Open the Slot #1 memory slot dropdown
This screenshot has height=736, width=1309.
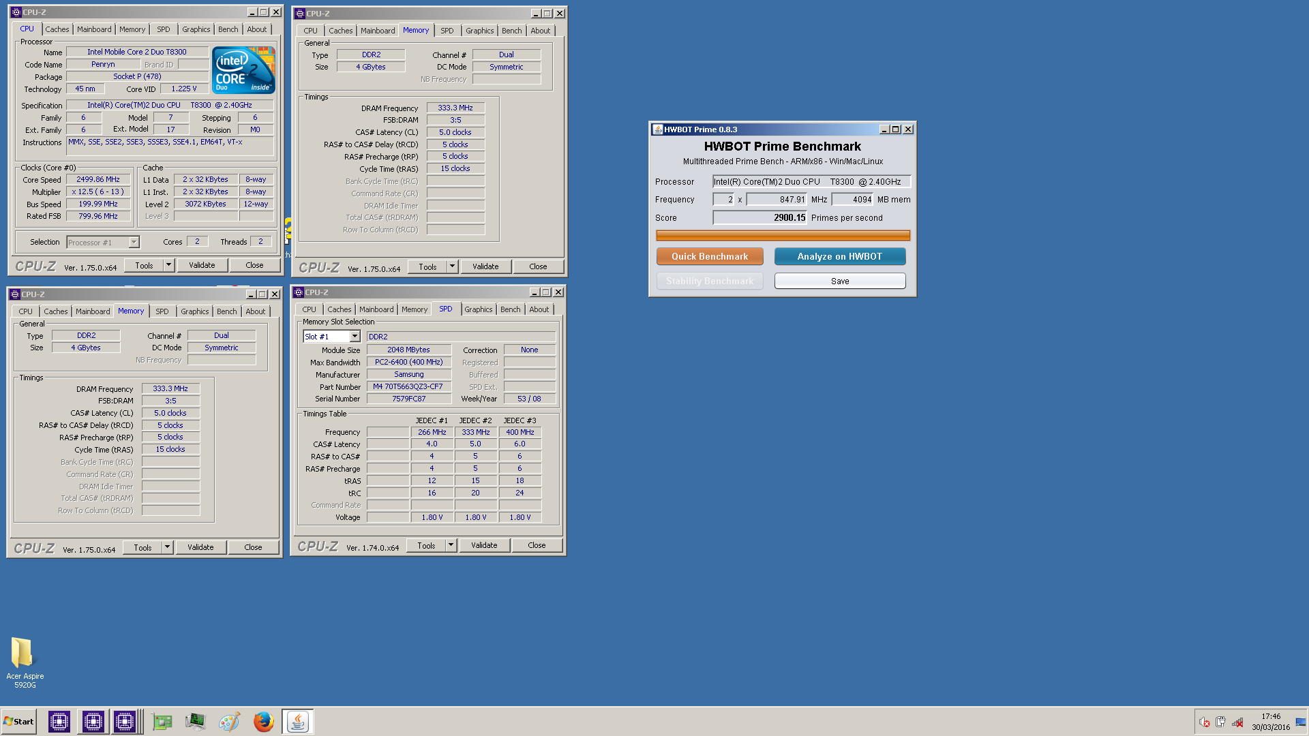point(355,337)
